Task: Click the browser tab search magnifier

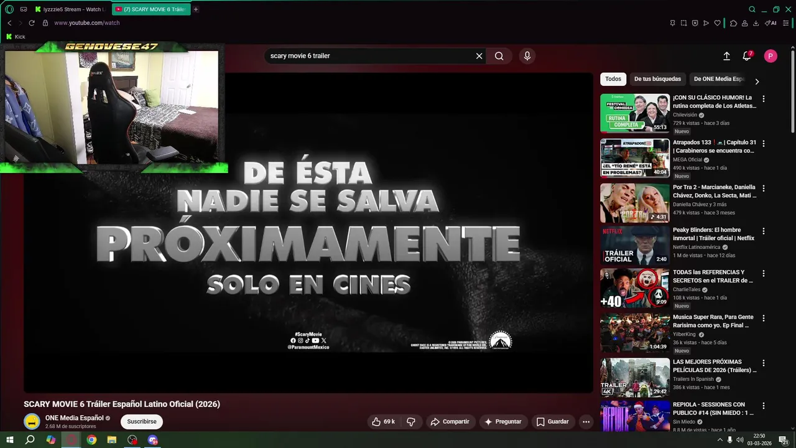Action: 752,9
